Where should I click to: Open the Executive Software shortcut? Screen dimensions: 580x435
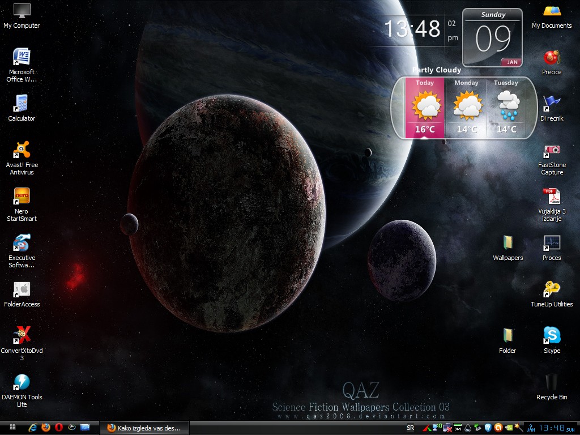pyautogui.click(x=22, y=251)
